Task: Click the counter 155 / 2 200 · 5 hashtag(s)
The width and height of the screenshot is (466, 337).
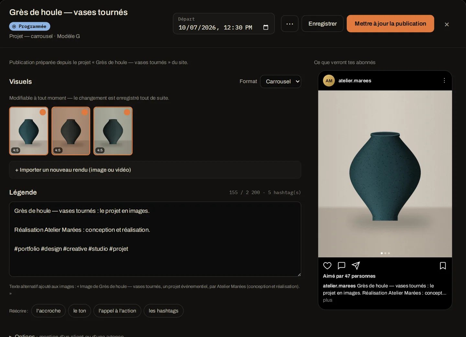Action: click(265, 192)
